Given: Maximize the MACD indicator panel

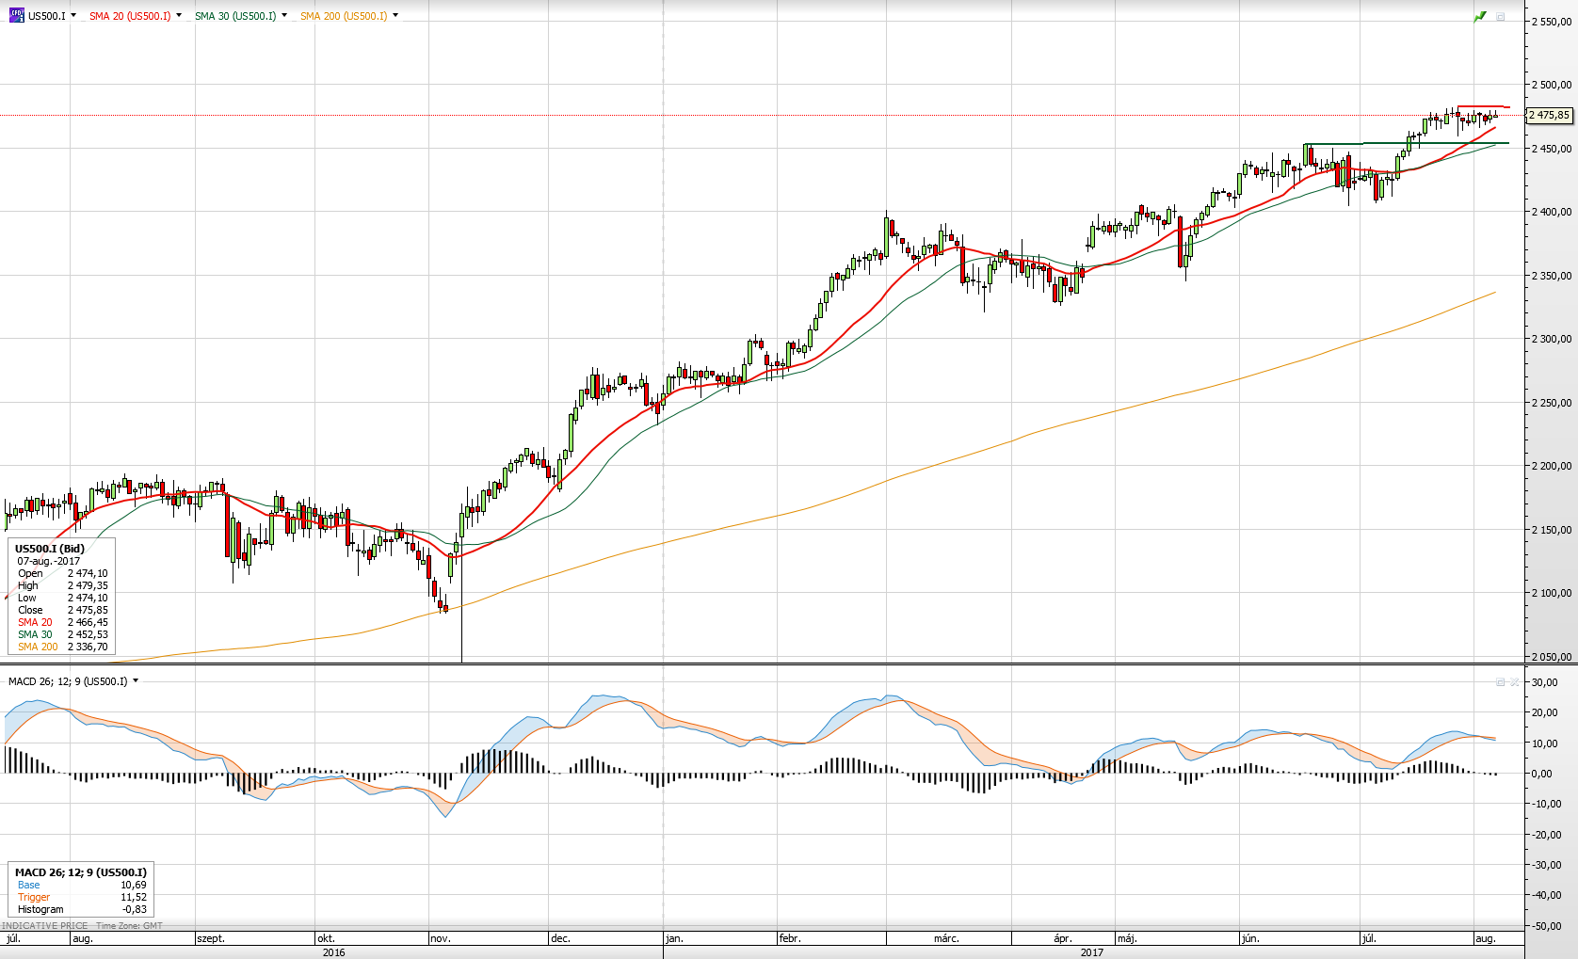Looking at the screenshot, I should click(x=1501, y=681).
